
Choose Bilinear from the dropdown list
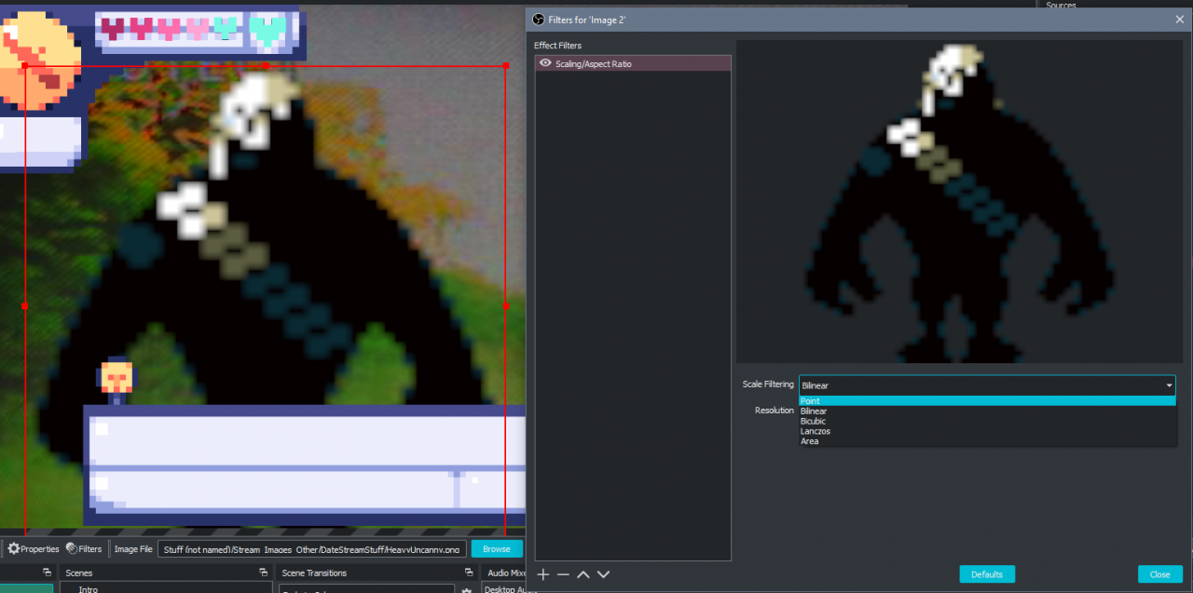(814, 411)
